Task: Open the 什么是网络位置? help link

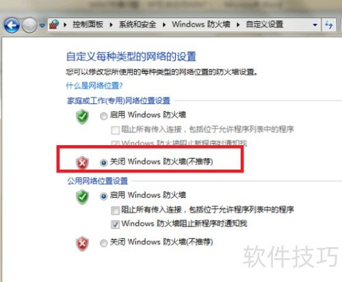Action: tap(94, 86)
